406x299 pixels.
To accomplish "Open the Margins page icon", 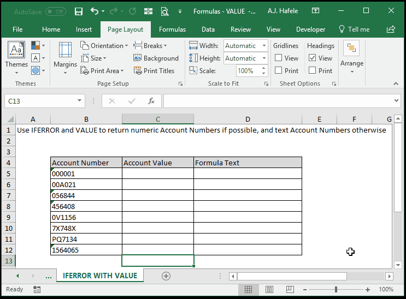I will coord(65,50).
